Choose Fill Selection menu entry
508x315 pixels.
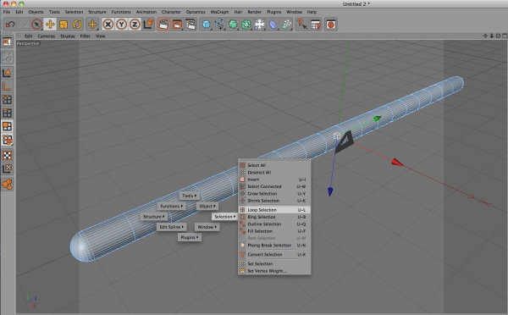pyautogui.click(x=274, y=231)
